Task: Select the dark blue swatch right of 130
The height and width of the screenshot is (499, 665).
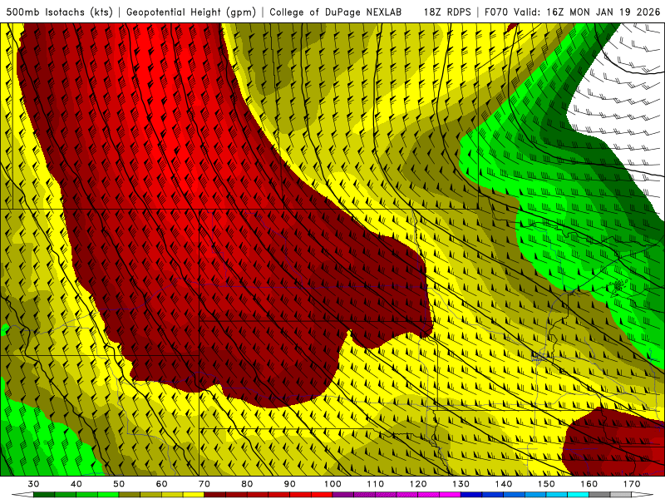Action: pos(471,495)
